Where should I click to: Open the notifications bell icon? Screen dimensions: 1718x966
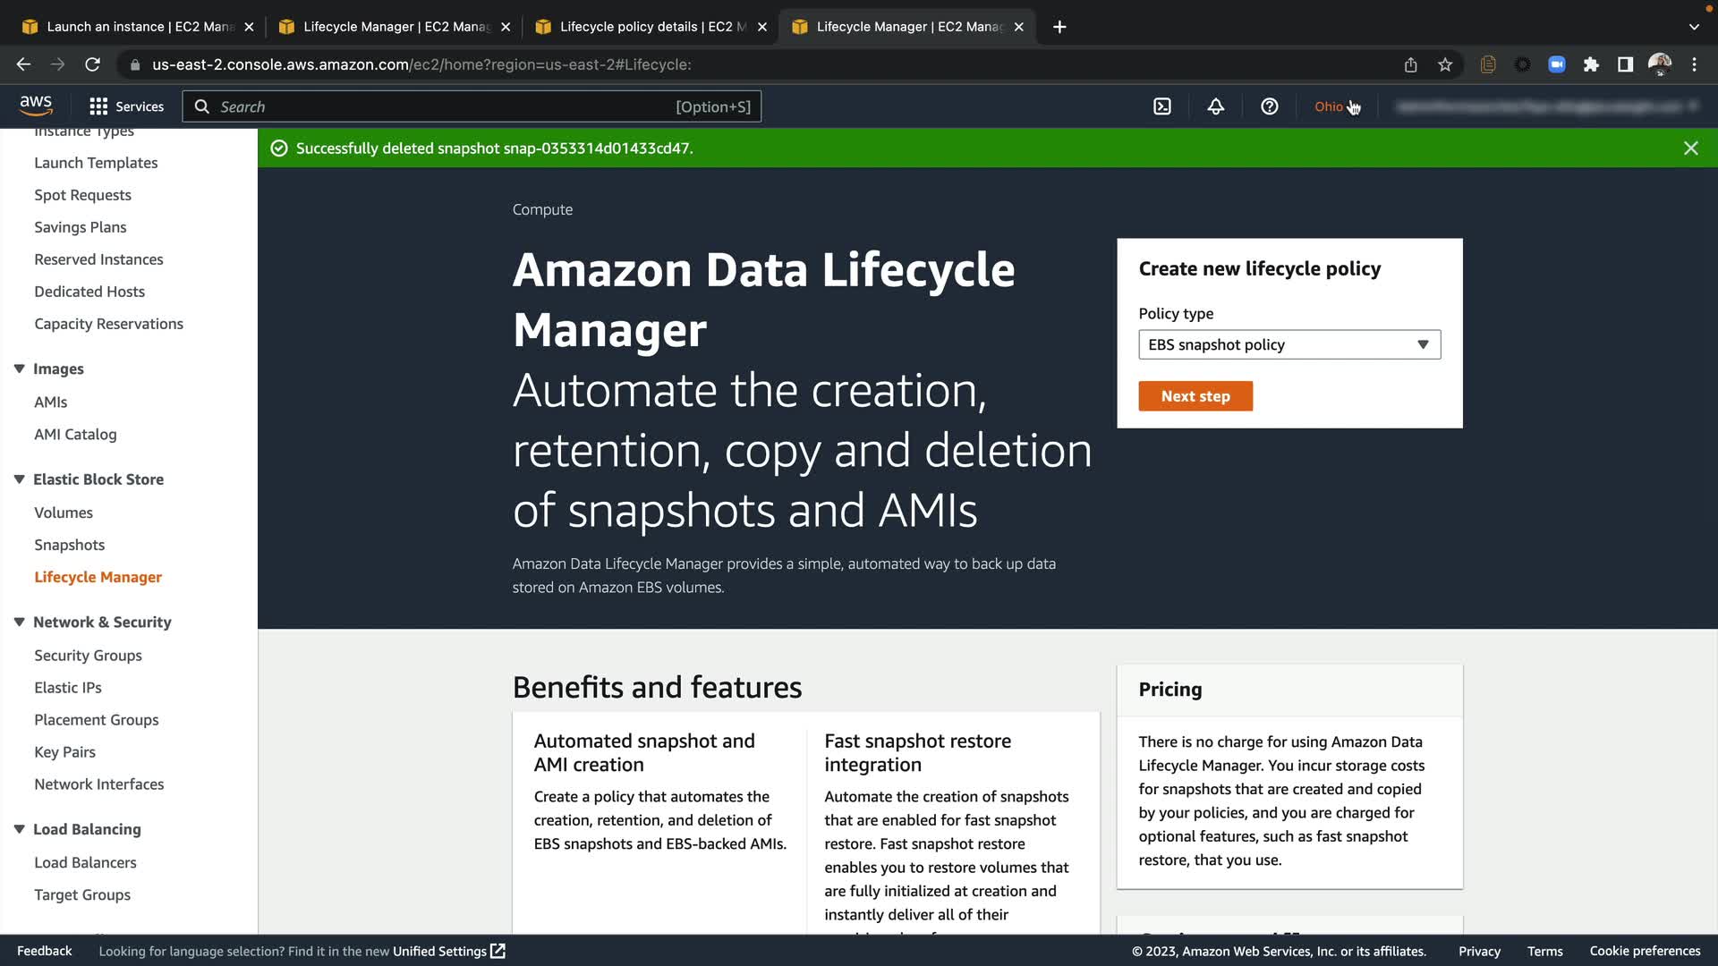1215,106
